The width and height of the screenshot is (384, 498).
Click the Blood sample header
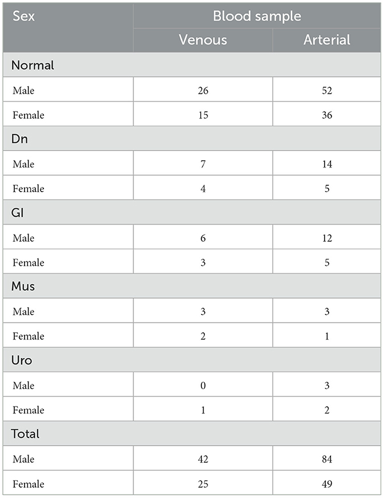pyautogui.click(x=257, y=16)
